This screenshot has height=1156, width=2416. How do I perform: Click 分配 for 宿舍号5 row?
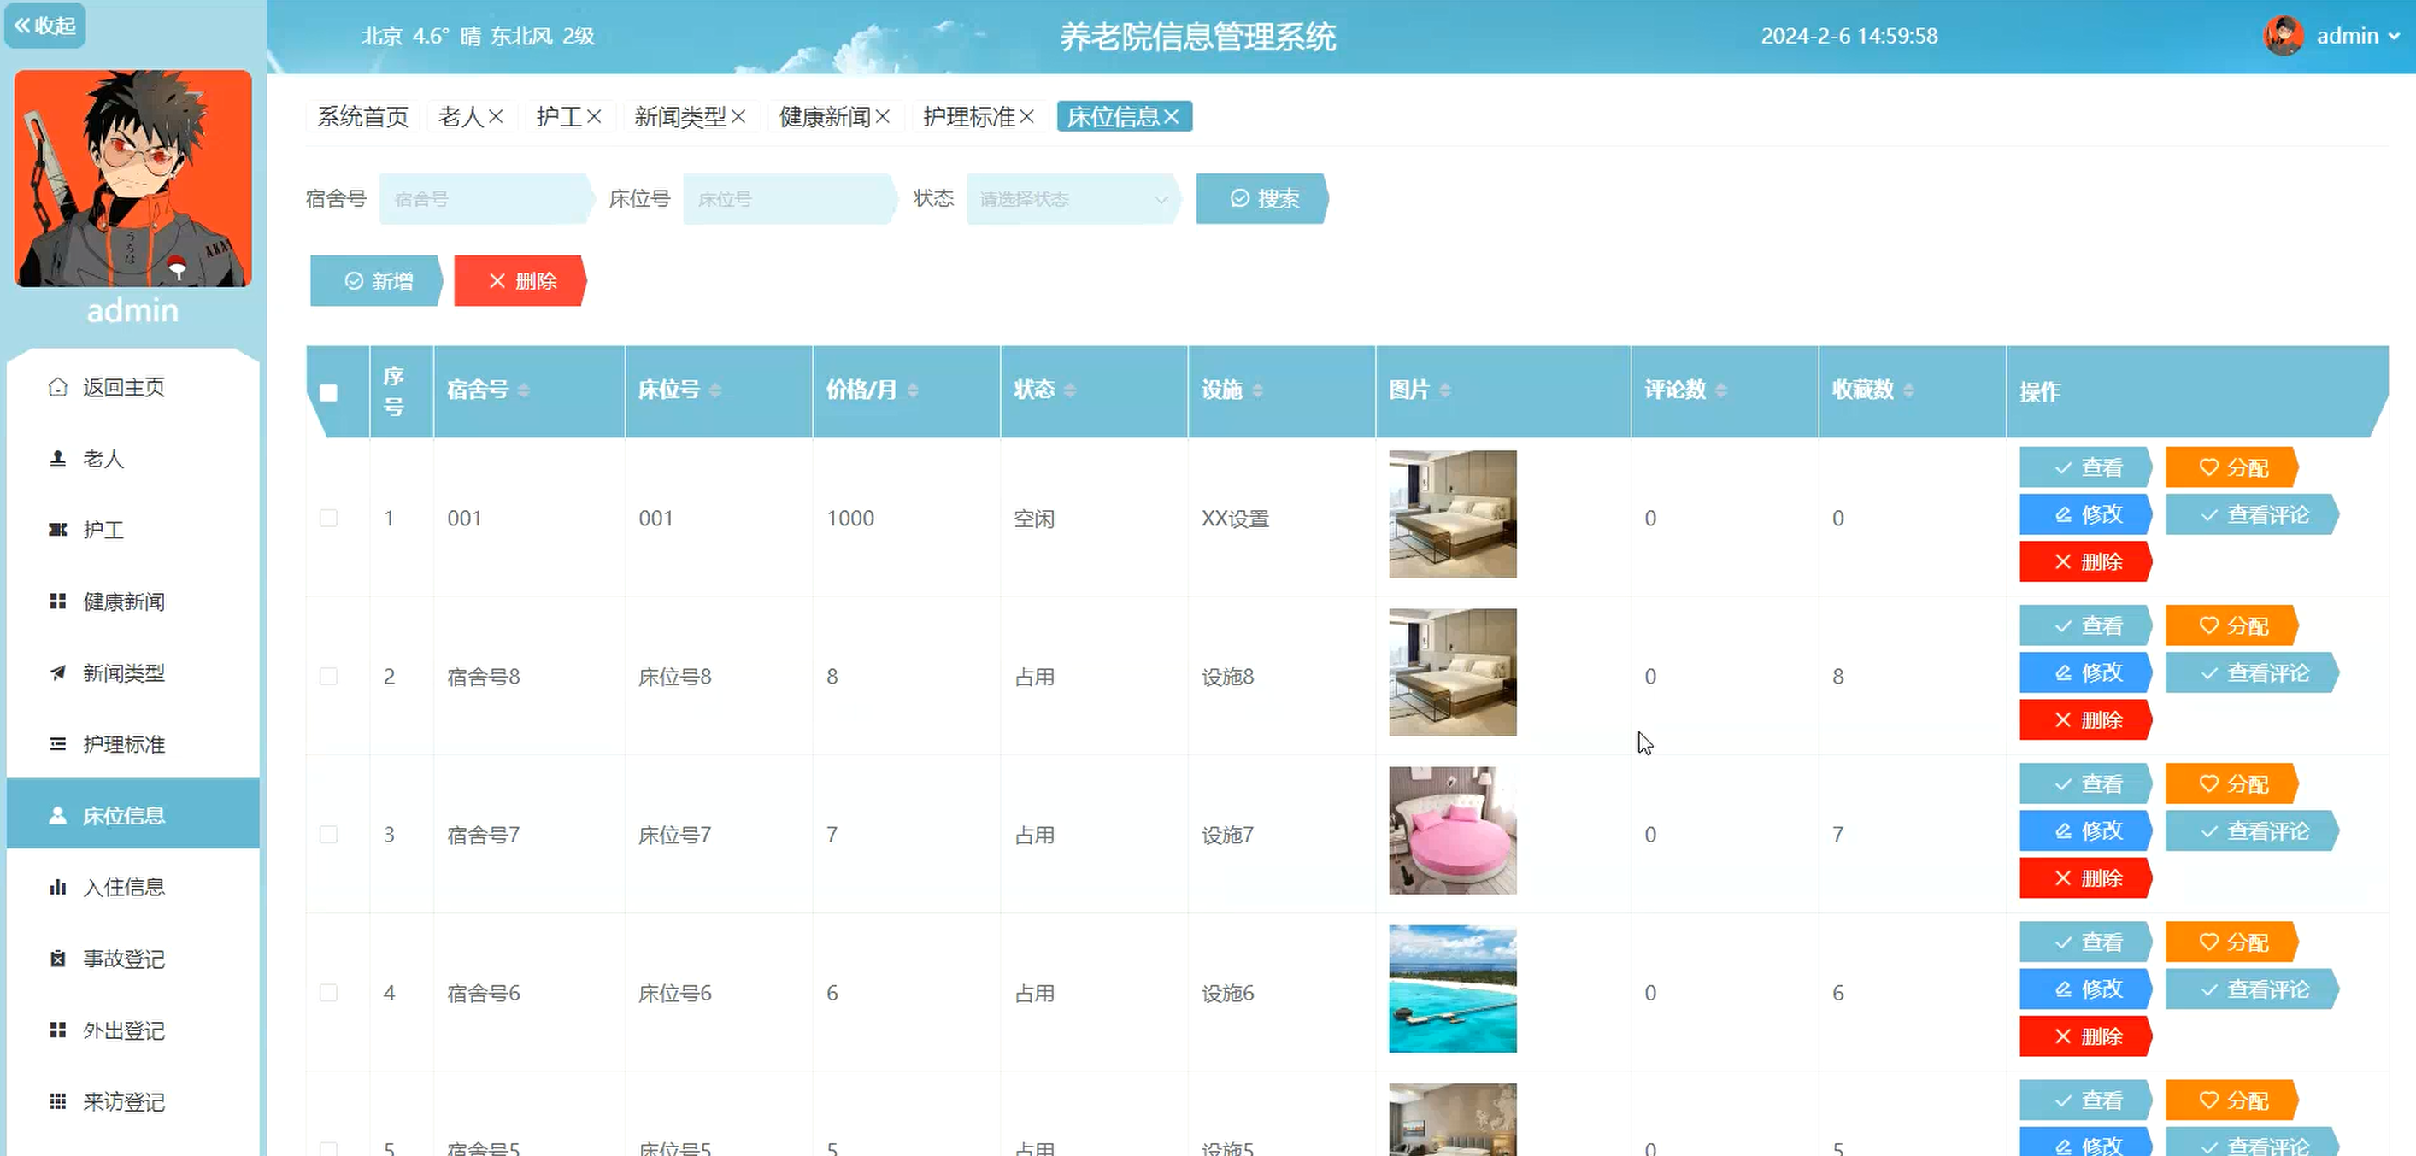[x=2232, y=1100]
